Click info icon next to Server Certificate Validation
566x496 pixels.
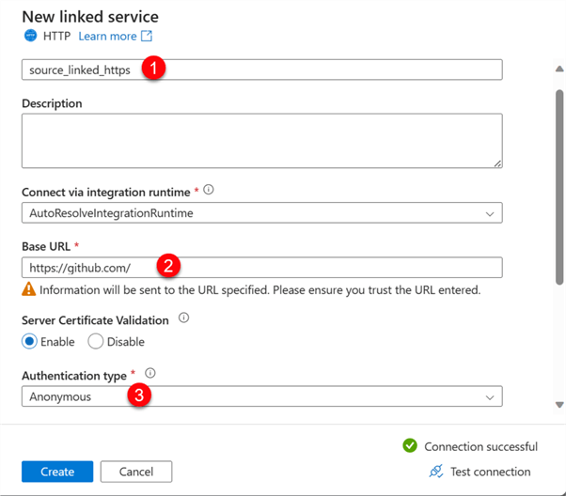(184, 318)
